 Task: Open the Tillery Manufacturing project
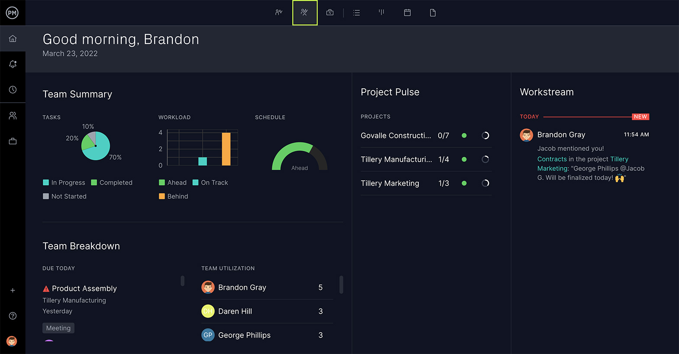[396, 159]
